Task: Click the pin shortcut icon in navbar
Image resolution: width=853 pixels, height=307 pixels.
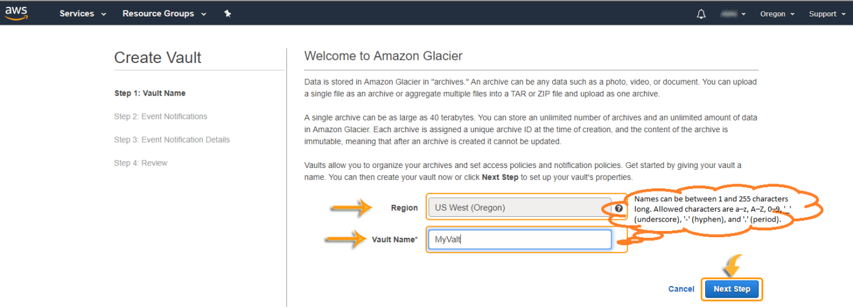Action: [228, 14]
